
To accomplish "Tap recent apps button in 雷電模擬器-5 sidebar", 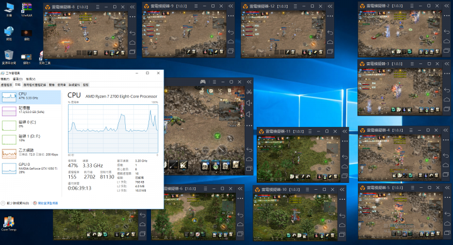I will tap(447, 233).
